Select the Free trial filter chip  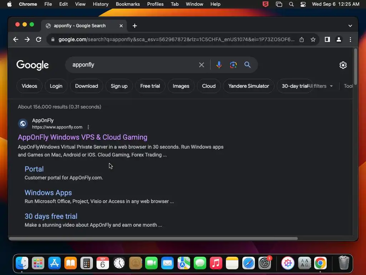150,86
